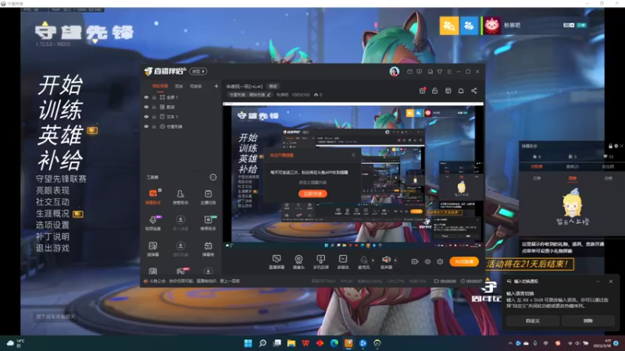This screenshot has height=351, width=625.
Task: Select 英雄 in Overwatch main menu
Action: (60, 135)
